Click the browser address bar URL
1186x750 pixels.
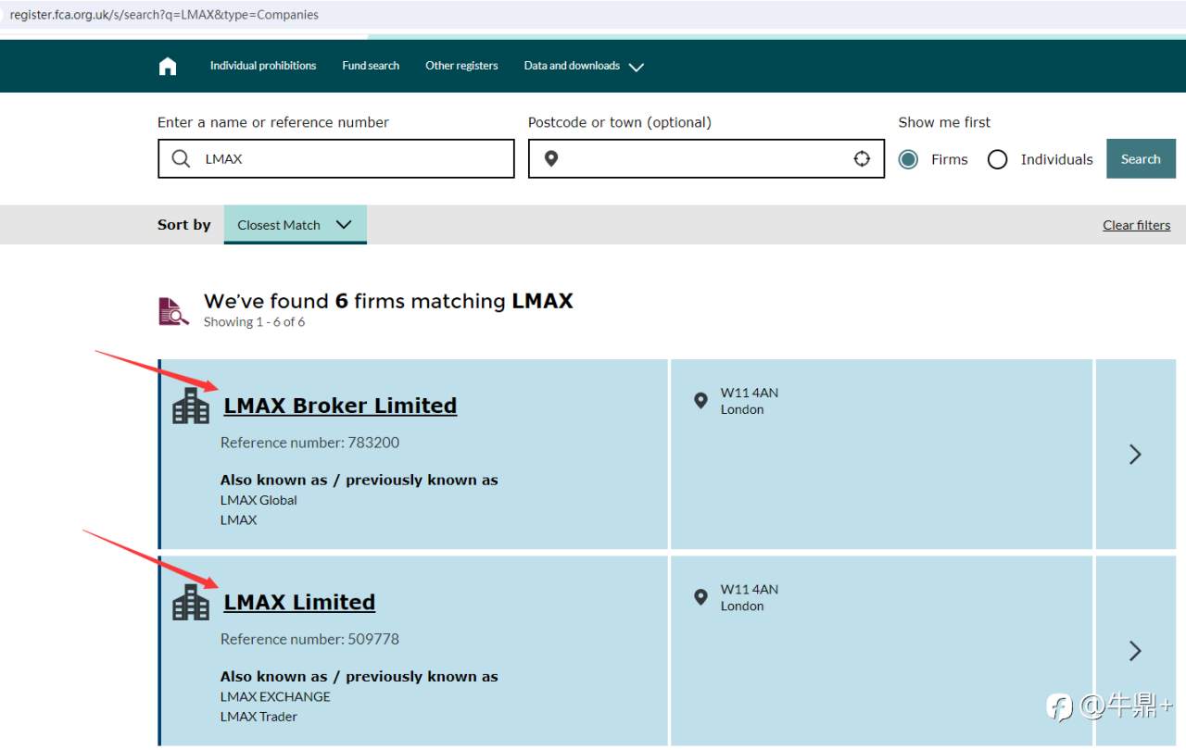(x=164, y=15)
